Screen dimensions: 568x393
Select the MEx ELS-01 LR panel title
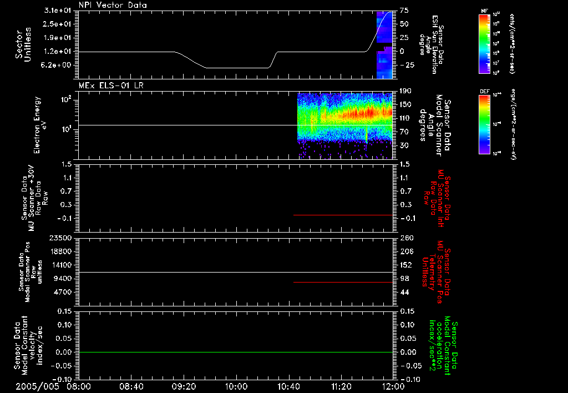click(111, 85)
